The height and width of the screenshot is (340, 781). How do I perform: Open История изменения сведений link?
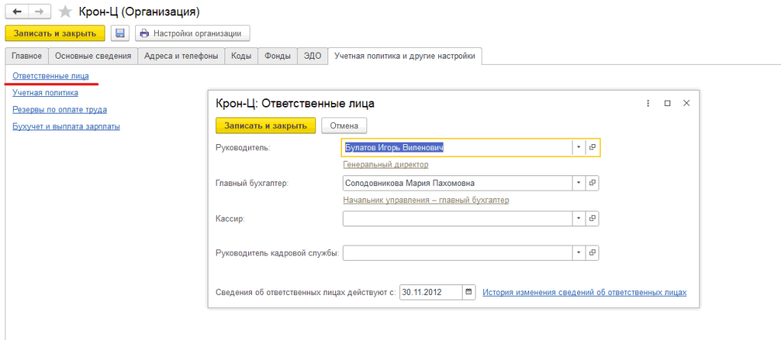[x=584, y=292]
